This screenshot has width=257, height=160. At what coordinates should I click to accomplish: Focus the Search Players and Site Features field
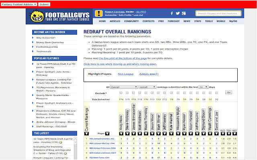tap(218, 13)
